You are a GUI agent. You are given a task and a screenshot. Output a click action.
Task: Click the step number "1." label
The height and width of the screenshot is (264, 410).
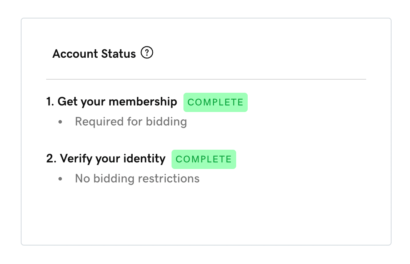50,102
